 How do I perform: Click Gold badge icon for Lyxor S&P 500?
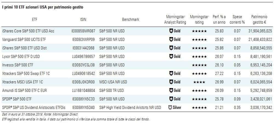[171, 56]
